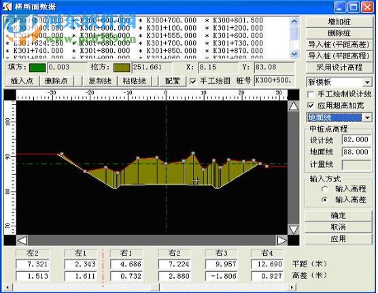Click the 地面线 elevation field

356,152
